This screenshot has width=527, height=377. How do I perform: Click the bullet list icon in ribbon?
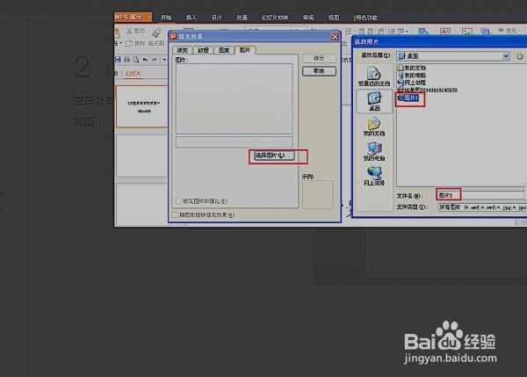[x=349, y=32]
